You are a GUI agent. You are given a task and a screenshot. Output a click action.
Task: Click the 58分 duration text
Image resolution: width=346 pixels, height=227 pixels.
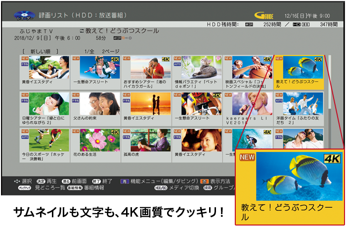[x=101, y=38]
